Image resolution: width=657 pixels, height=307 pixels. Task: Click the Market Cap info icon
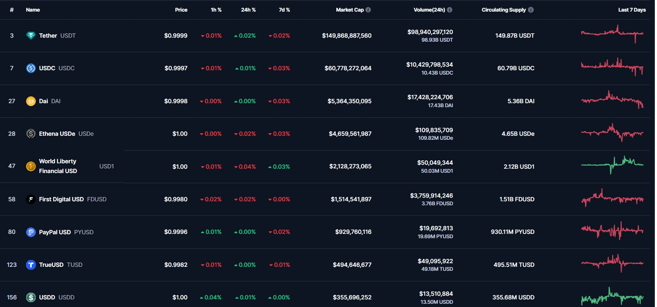[x=368, y=10]
